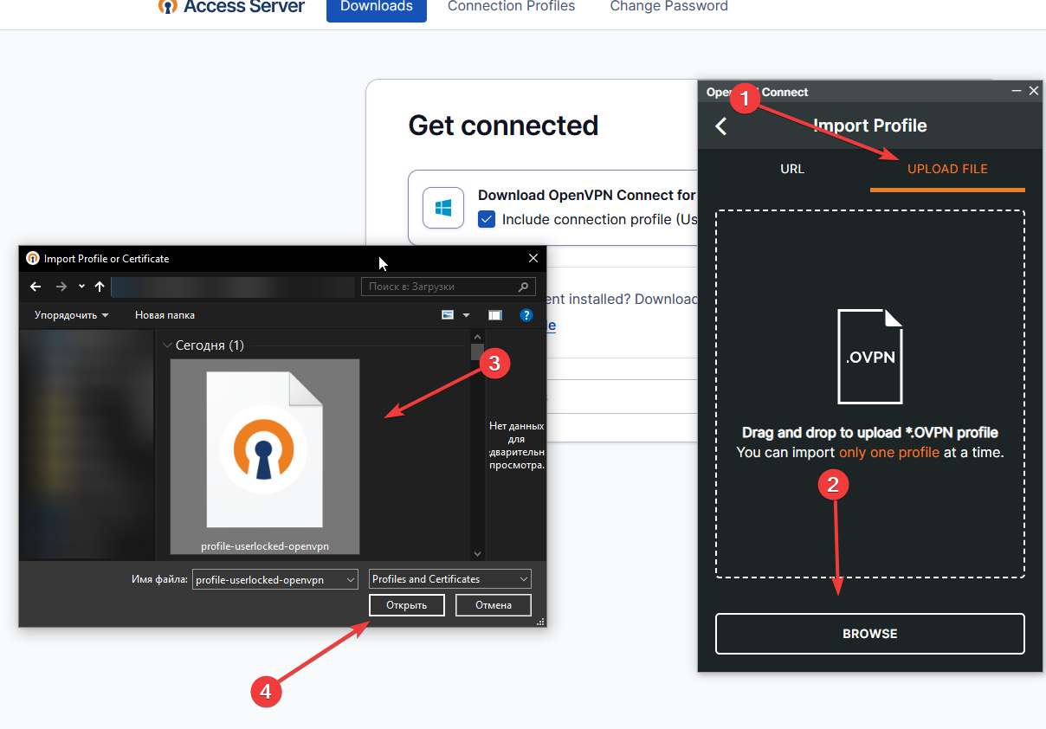Screen dimensions: 1046x729
Task: Open the Change Password tab
Action: (x=669, y=7)
